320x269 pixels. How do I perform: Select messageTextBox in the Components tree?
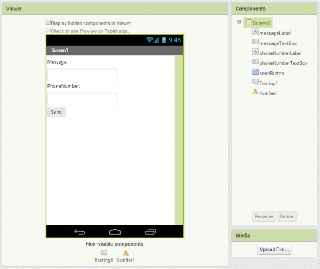coord(278,43)
